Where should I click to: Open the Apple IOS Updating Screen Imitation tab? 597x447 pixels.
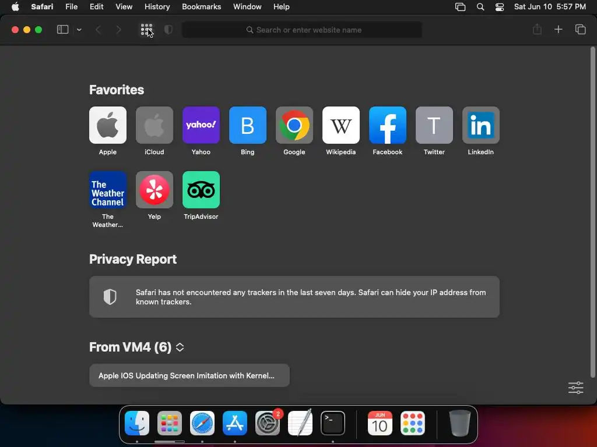(189, 375)
